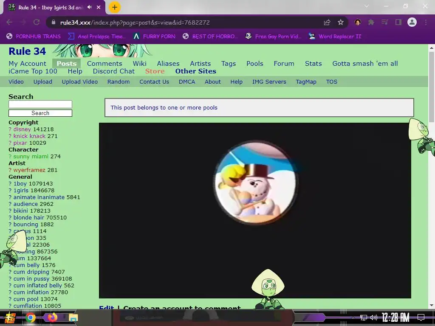
Task: Open the DMCA link
Action: 187,82
